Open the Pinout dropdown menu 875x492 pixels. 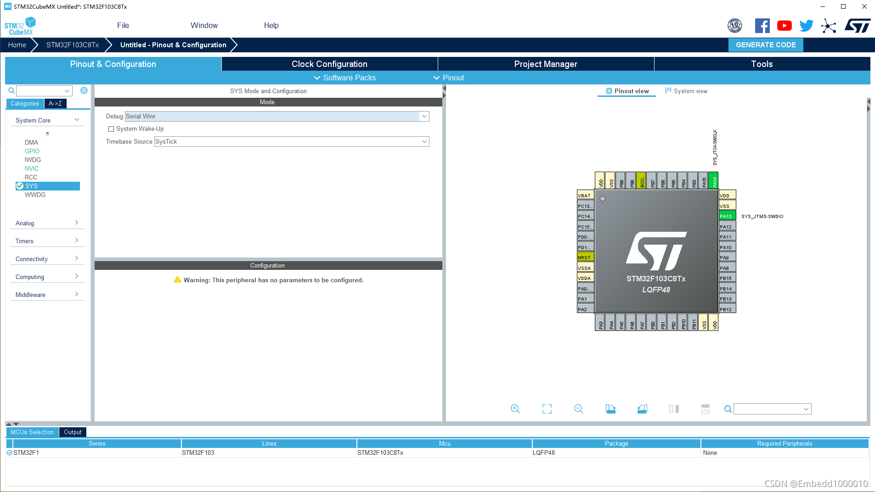(449, 78)
